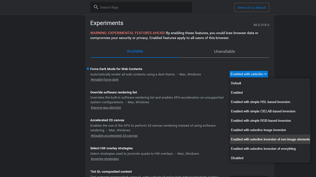Choose Enabled with simple HSL-based inversion
The image size is (316, 177).
pos(270,102)
